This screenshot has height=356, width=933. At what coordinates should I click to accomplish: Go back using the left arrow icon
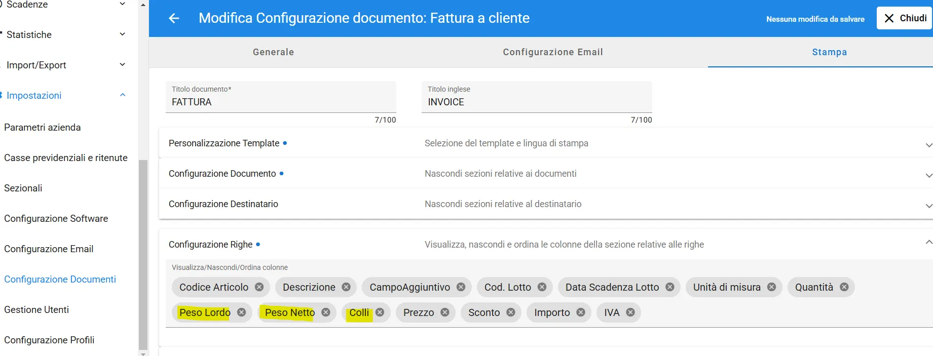[174, 18]
